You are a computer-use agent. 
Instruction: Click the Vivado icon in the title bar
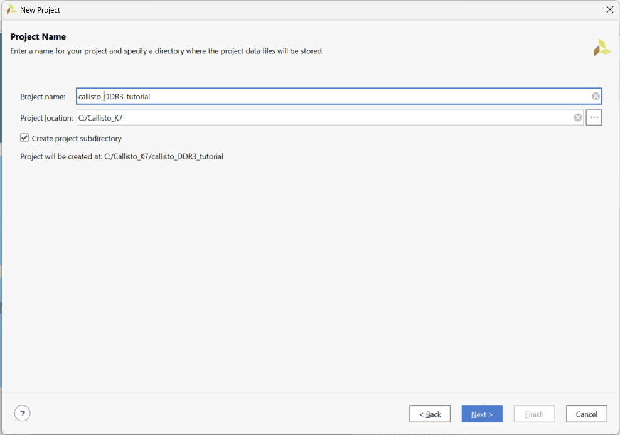tap(11, 9)
